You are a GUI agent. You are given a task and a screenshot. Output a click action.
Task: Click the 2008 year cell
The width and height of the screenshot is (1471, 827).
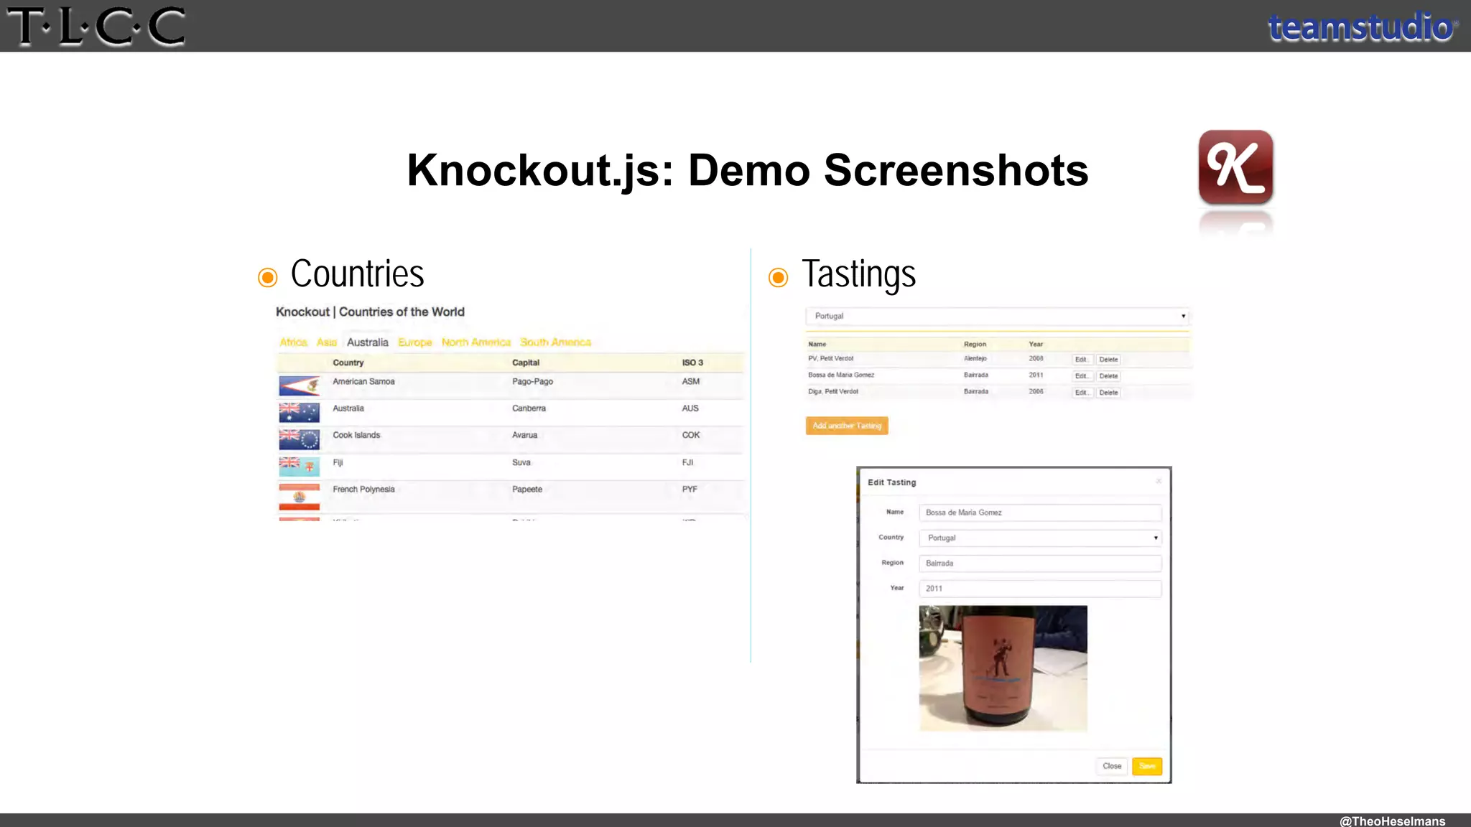1036,358
